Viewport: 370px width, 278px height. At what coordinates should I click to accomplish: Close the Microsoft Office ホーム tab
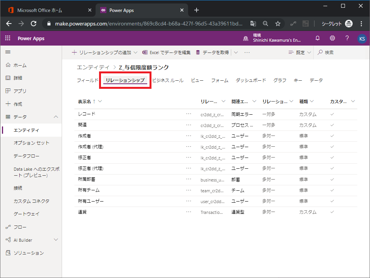pos(90,10)
